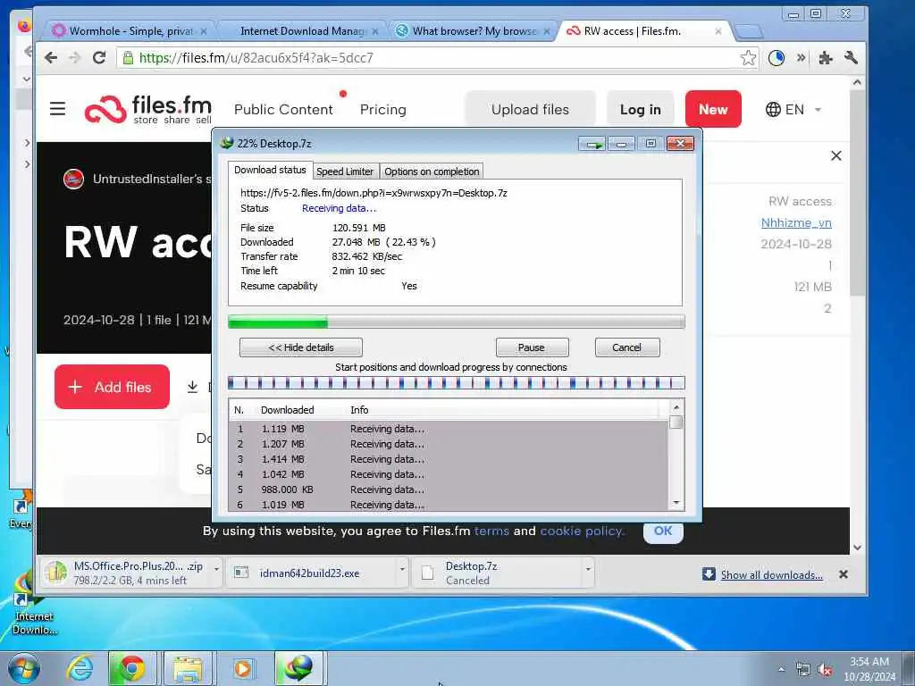Close the downloads bar
915x686 pixels.
click(844, 574)
